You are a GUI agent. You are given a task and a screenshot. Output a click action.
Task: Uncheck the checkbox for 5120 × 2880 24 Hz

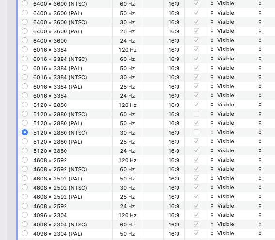click(196, 150)
